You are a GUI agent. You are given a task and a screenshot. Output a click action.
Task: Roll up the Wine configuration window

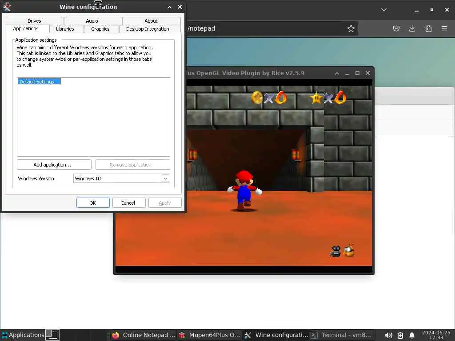click(x=170, y=7)
